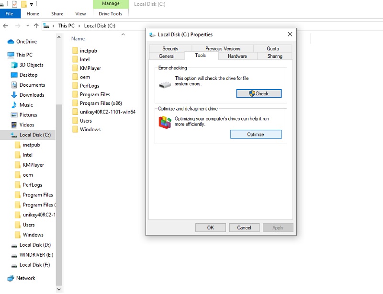This screenshot has width=383, height=294.
Task: Click the Pictures icon in navigation pane
Action: pyautogui.click(x=14, y=115)
